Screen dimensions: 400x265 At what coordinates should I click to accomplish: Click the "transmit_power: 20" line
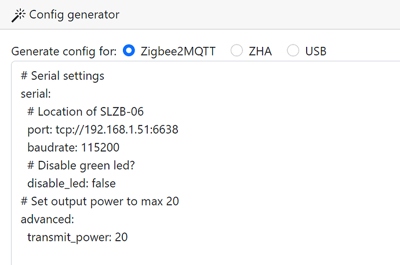point(77,237)
